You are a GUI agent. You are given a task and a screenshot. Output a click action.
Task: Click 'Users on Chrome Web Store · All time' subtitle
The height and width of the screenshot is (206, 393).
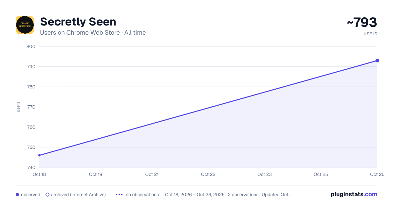[x=93, y=33]
